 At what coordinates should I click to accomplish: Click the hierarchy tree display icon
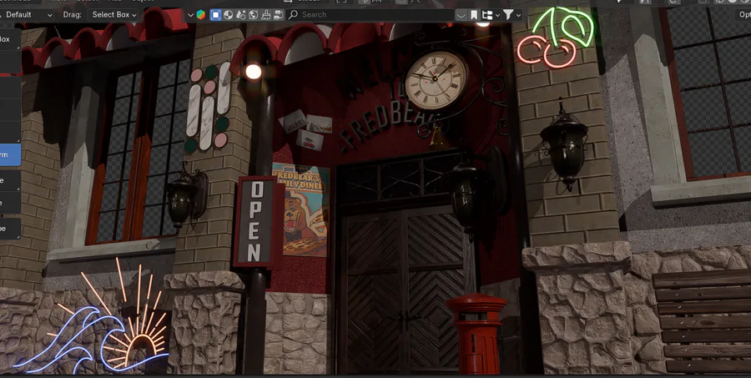coord(487,15)
